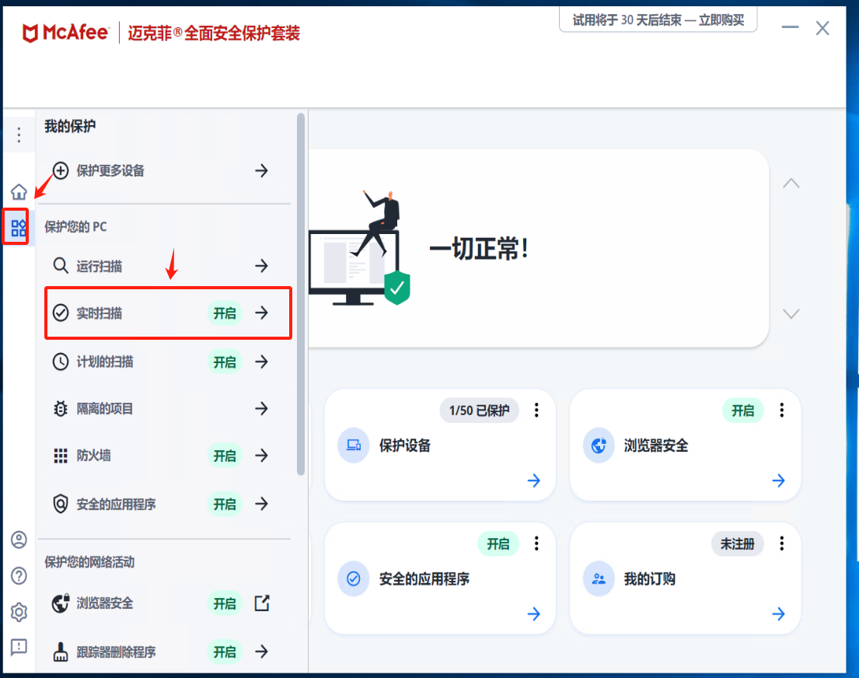The width and height of the screenshot is (859, 678).
Task: Toggle 计划的扫描 开启 status badge
Action: (225, 362)
